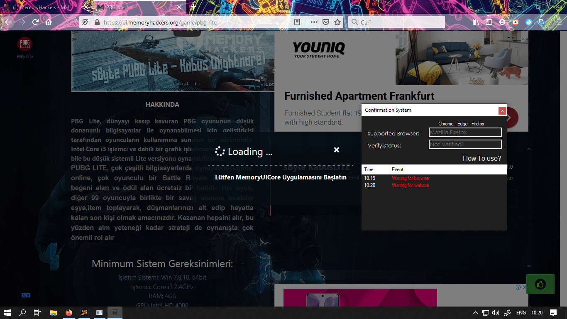This screenshot has width=567, height=319.
Task: Open page actions three-dot menu
Action: [x=314, y=22]
